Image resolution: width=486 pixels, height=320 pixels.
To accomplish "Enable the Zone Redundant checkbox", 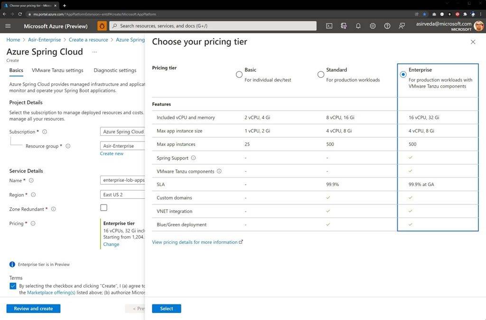I will 103,207.
